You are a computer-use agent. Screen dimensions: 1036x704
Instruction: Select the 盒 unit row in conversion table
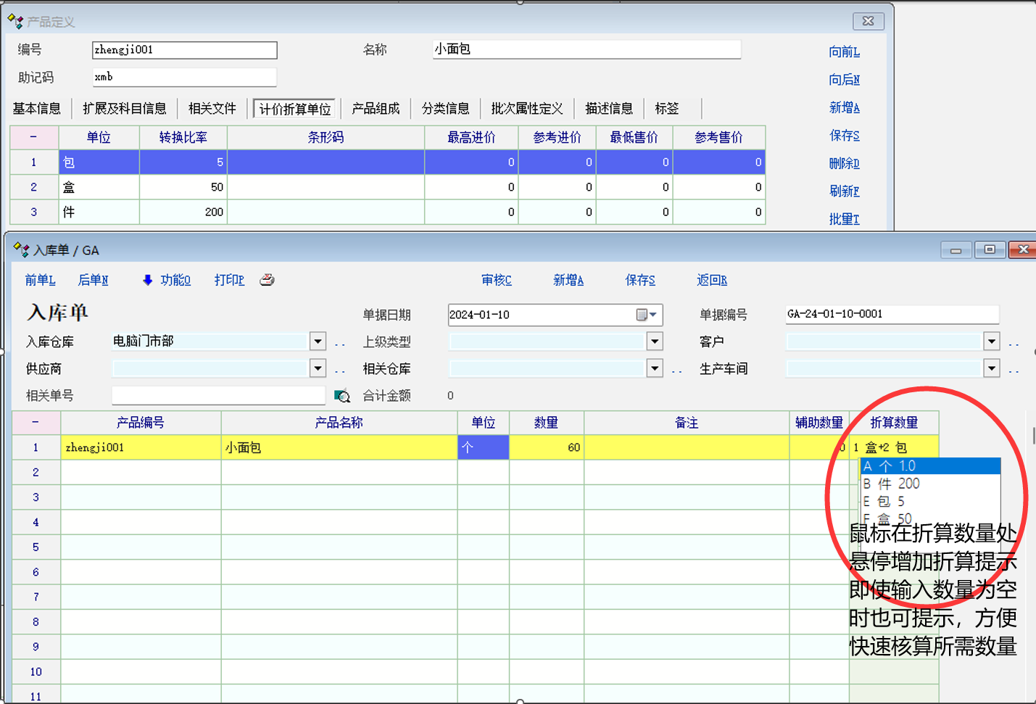tap(98, 187)
